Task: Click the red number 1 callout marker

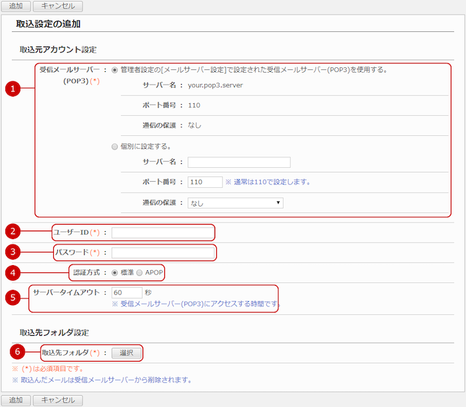Action: click(12, 89)
